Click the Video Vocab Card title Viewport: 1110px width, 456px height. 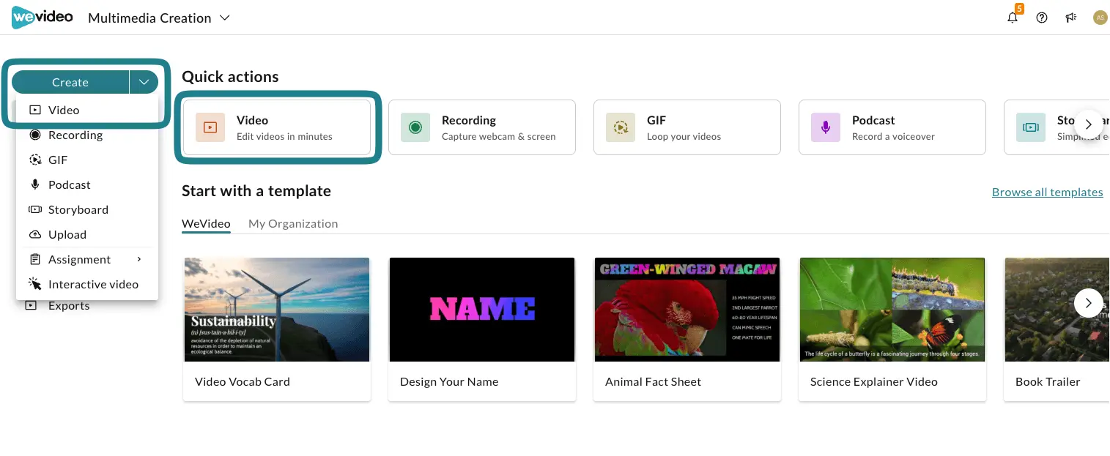pyautogui.click(x=243, y=381)
